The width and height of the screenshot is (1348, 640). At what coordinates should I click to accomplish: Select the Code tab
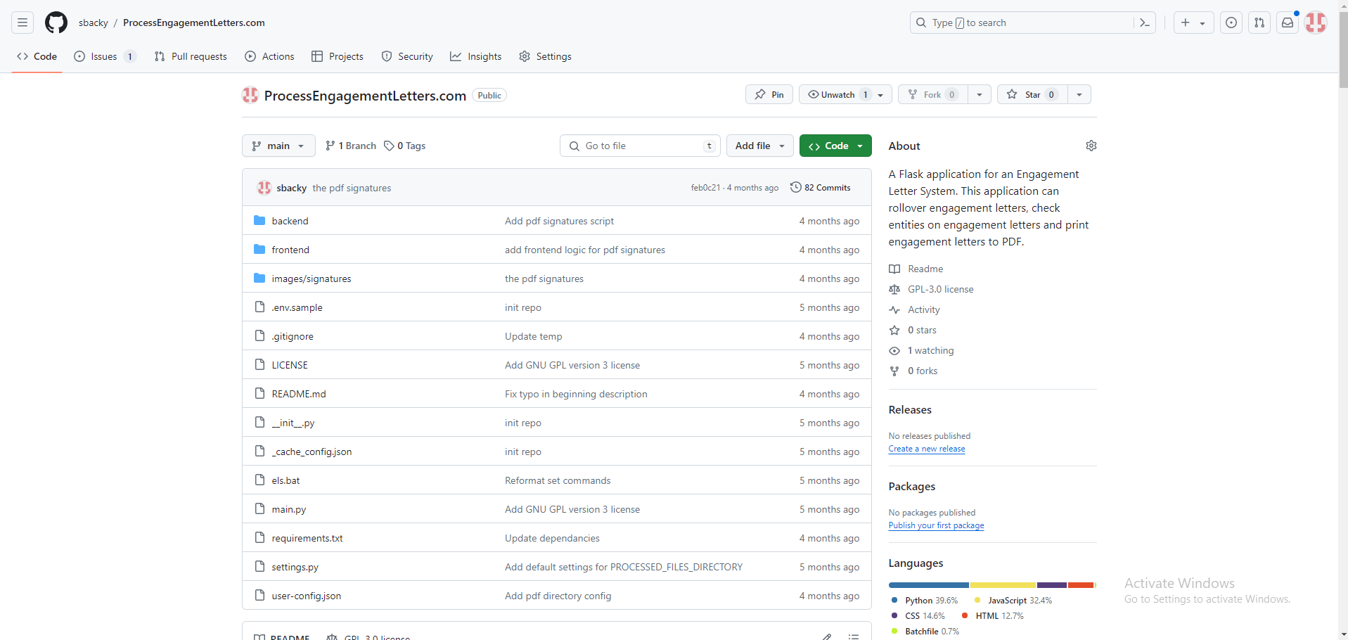pyautogui.click(x=37, y=56)
